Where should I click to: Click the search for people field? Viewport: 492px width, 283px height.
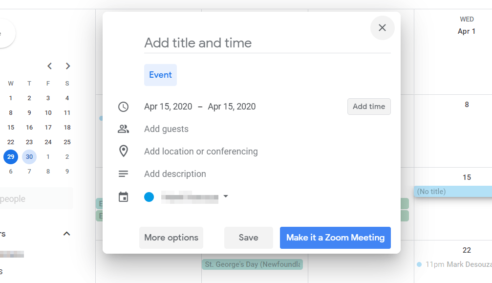pos(29,198)
